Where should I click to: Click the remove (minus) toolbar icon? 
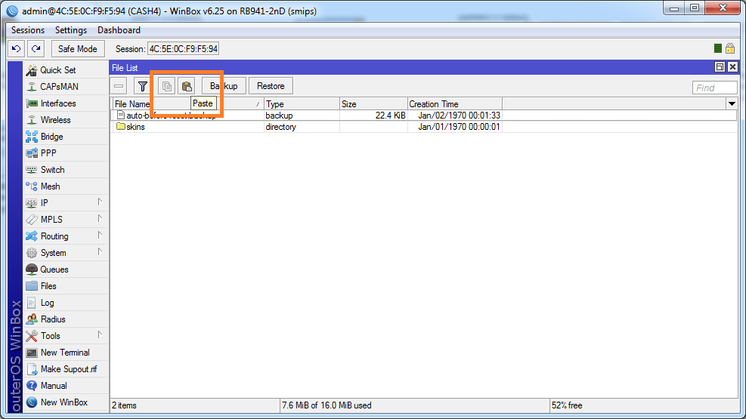click(x=119, y=86)
